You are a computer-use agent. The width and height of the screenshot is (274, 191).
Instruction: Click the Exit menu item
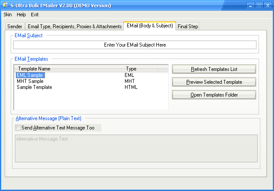coord(35,15)
